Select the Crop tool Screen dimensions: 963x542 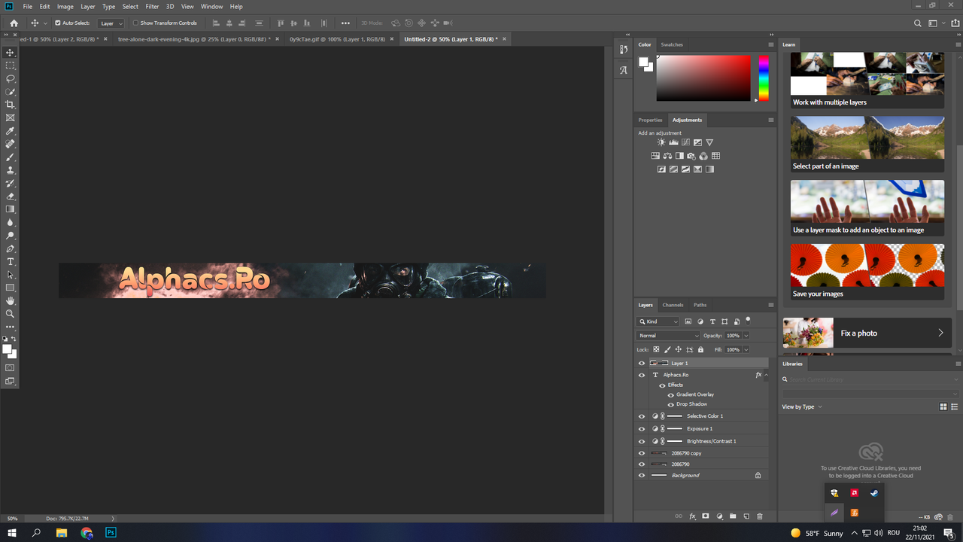[10, 105]
